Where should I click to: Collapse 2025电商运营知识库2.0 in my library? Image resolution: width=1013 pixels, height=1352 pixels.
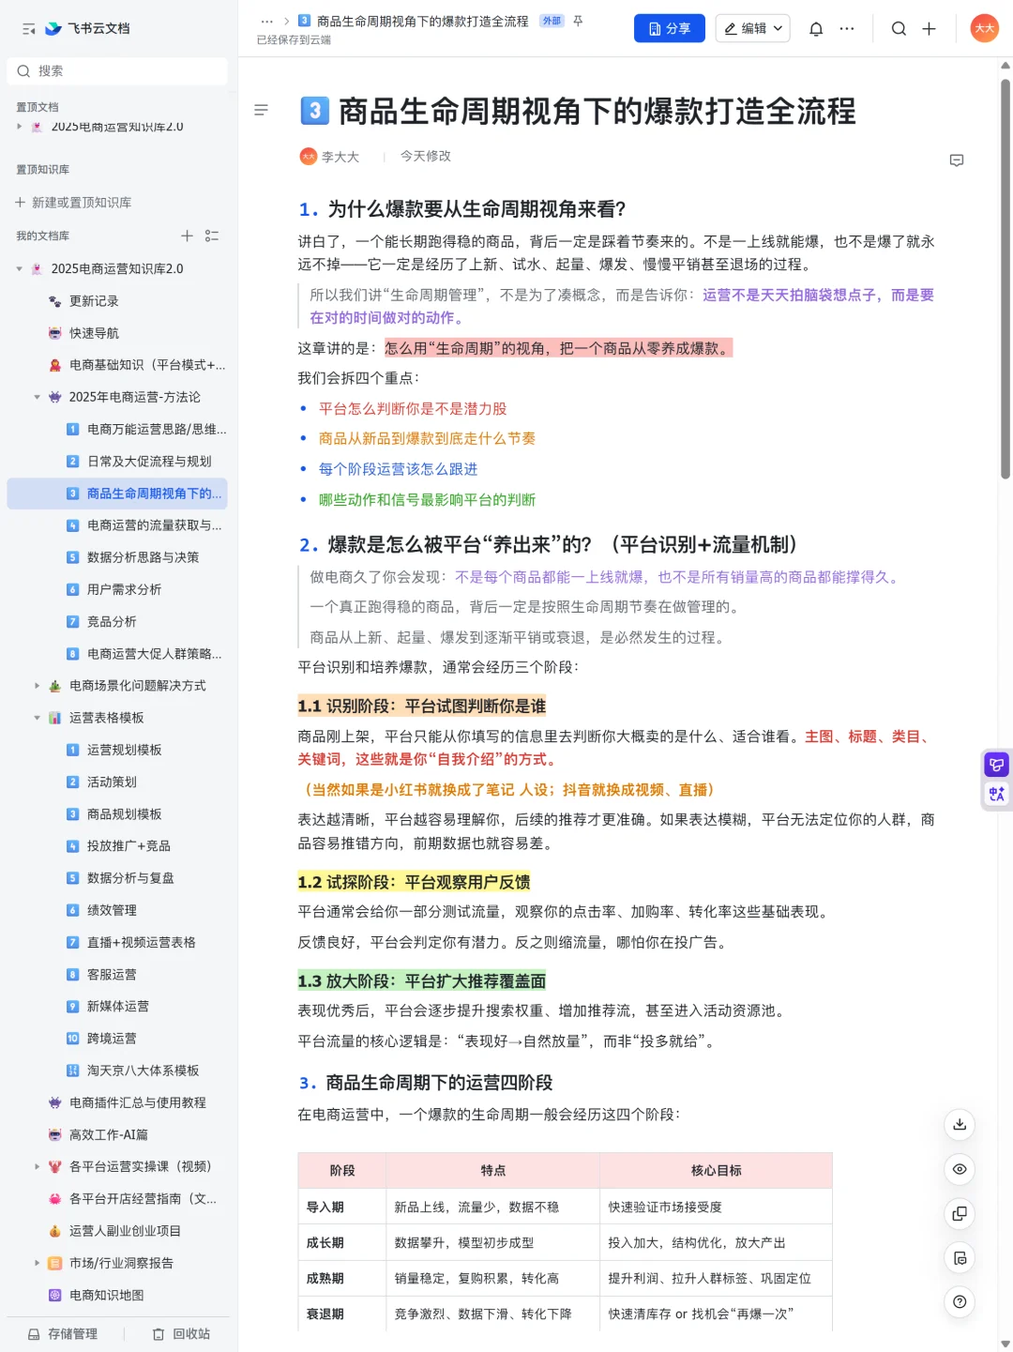pyautogui.click(x=20, y=269)
